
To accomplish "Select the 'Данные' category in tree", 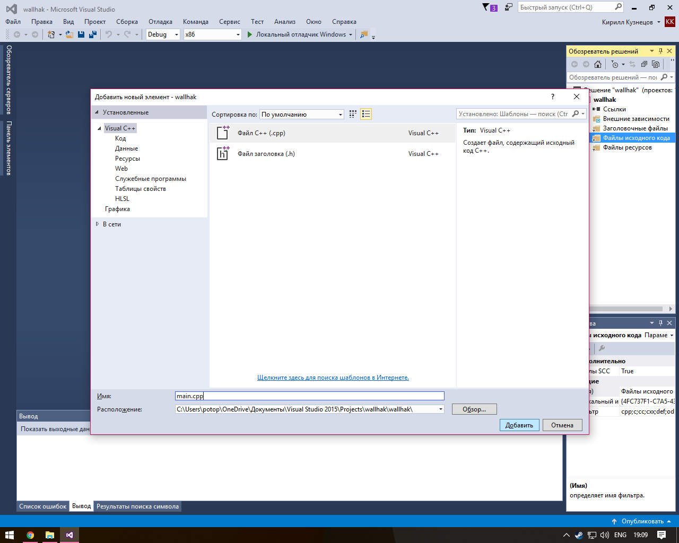I will tap(126, 148).
